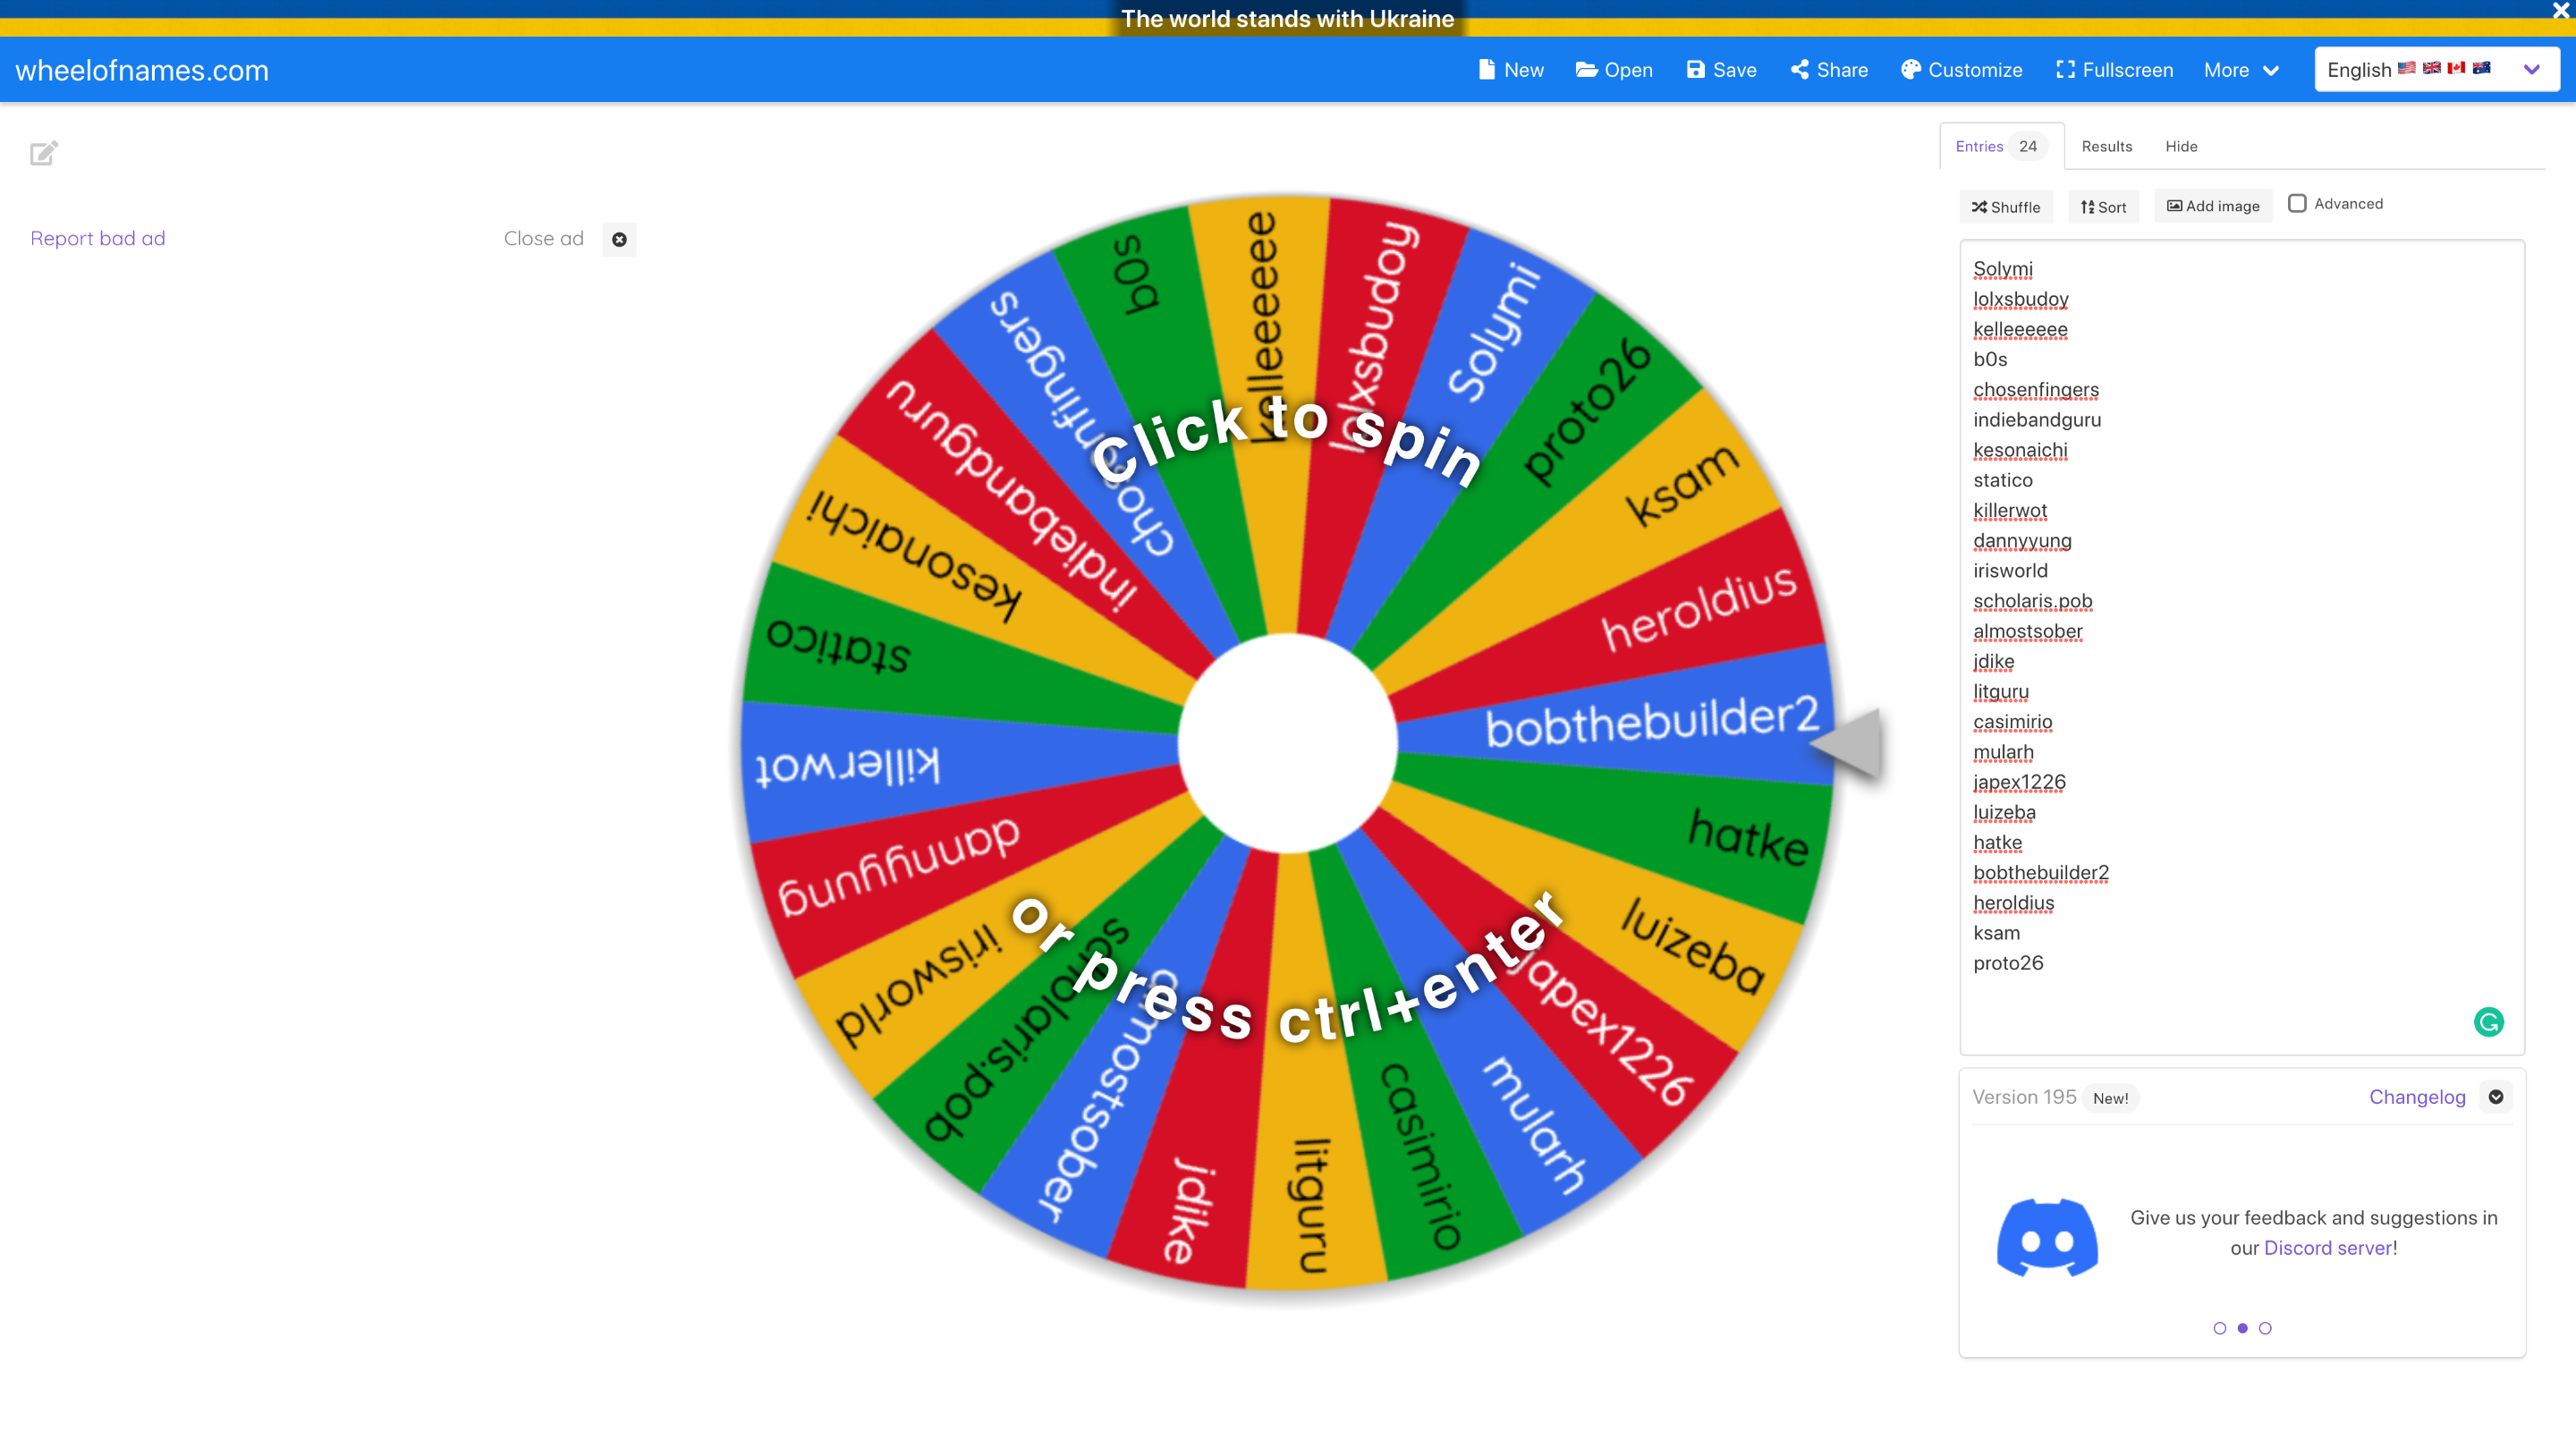Enable the Advanced checkbox

point(2297,203)
